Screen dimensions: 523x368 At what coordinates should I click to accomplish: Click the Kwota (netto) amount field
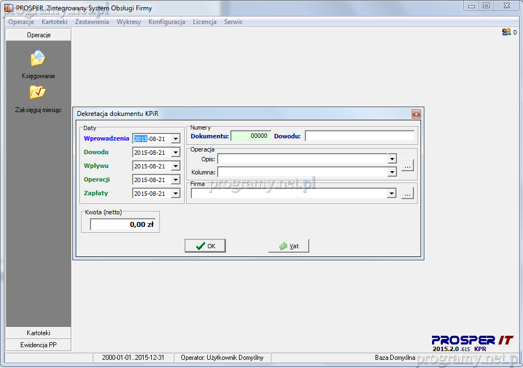(x=123, y=224)
